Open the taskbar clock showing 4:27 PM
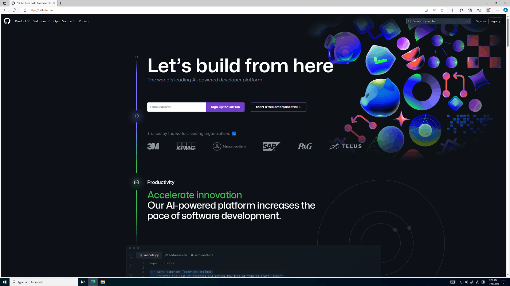The height and width of the screenshot is (286, 510). tap(493, 282)
